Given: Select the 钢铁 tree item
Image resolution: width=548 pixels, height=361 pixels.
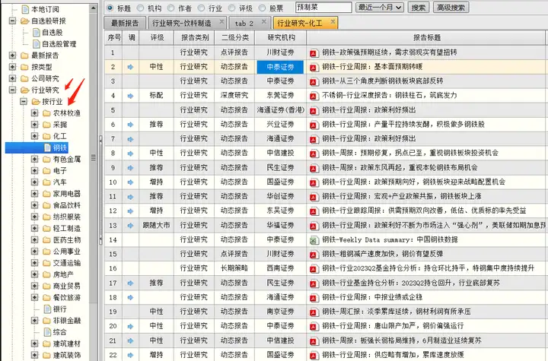Looking at the screenshot, I should coord(60,147).
